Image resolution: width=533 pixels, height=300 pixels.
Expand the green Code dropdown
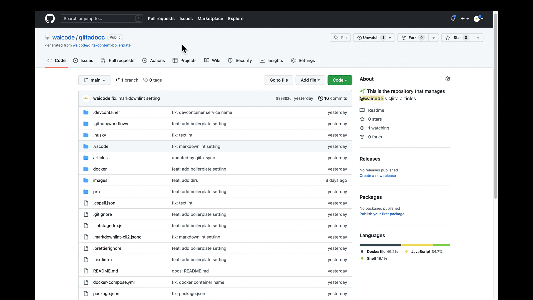tap(340, 80)
